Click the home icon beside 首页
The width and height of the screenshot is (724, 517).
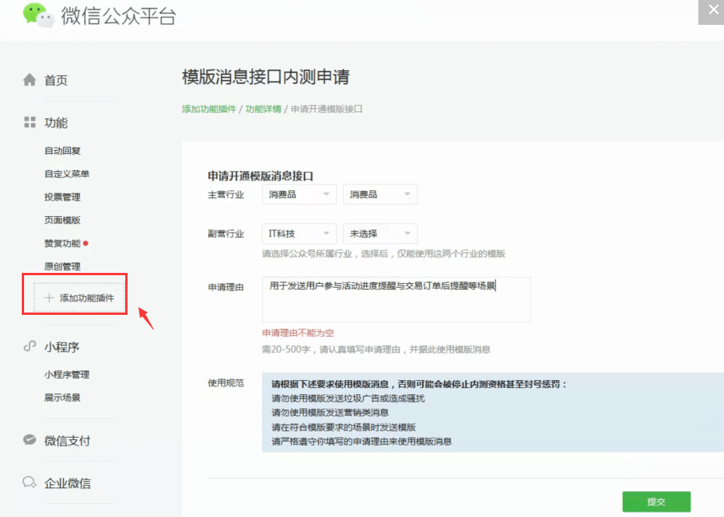pyautogui.click(x=30, y=80)
